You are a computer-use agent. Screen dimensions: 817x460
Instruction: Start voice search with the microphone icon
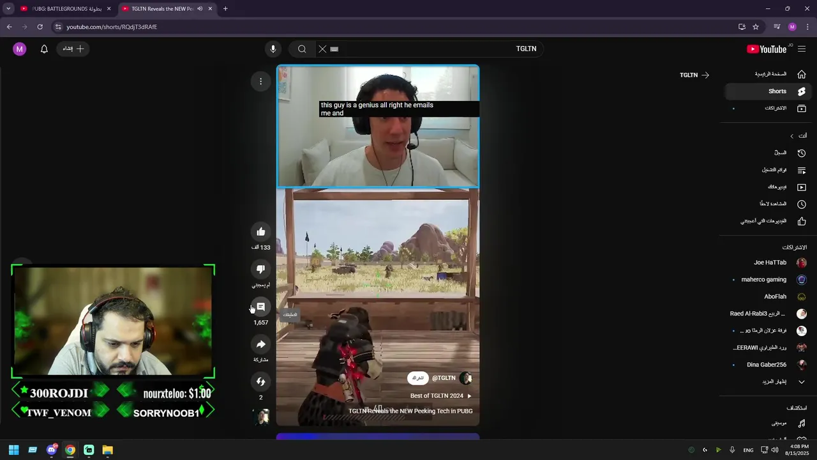(273, 49)
